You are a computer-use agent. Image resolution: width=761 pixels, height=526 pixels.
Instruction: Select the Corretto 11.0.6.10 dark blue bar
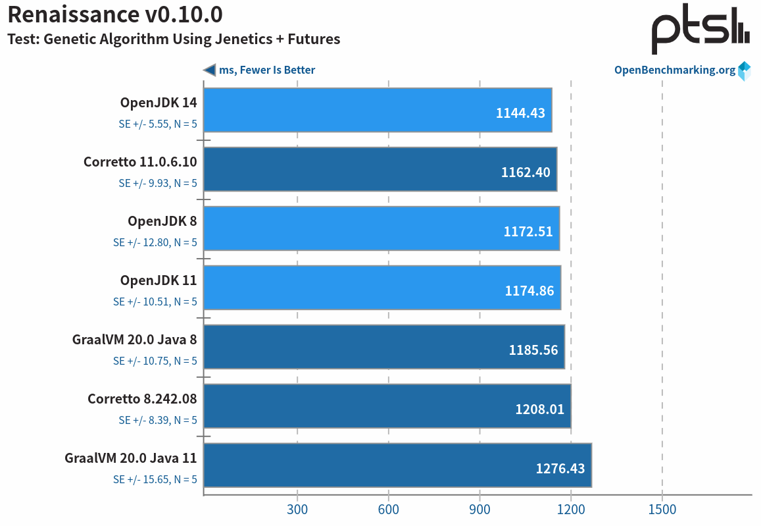tap(380, 169)
